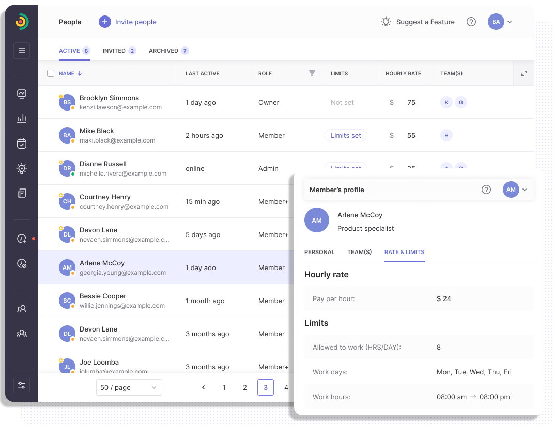Open the settings sliders icon in sidebar
The height and width of the screenshot is (425, 554).
(22, 385)
